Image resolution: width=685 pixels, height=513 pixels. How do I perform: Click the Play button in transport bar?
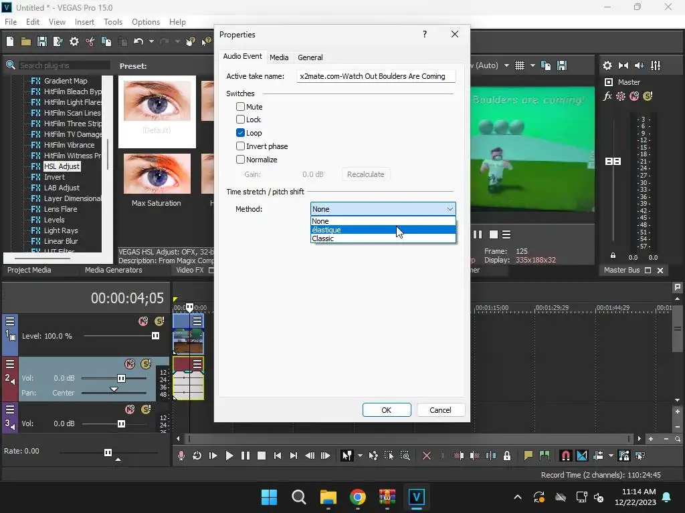click(x=229, y=456)
